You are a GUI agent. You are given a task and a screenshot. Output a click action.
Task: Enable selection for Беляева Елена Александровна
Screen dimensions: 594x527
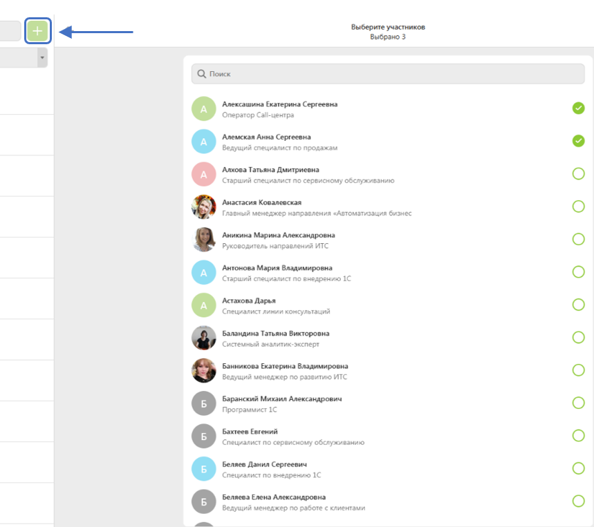(x=578, y=501)
